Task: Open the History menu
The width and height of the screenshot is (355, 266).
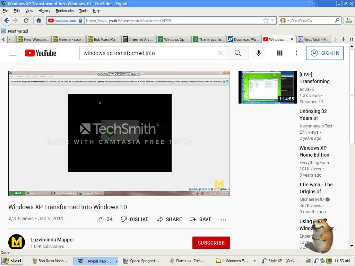Action: (x=44, y=11)
